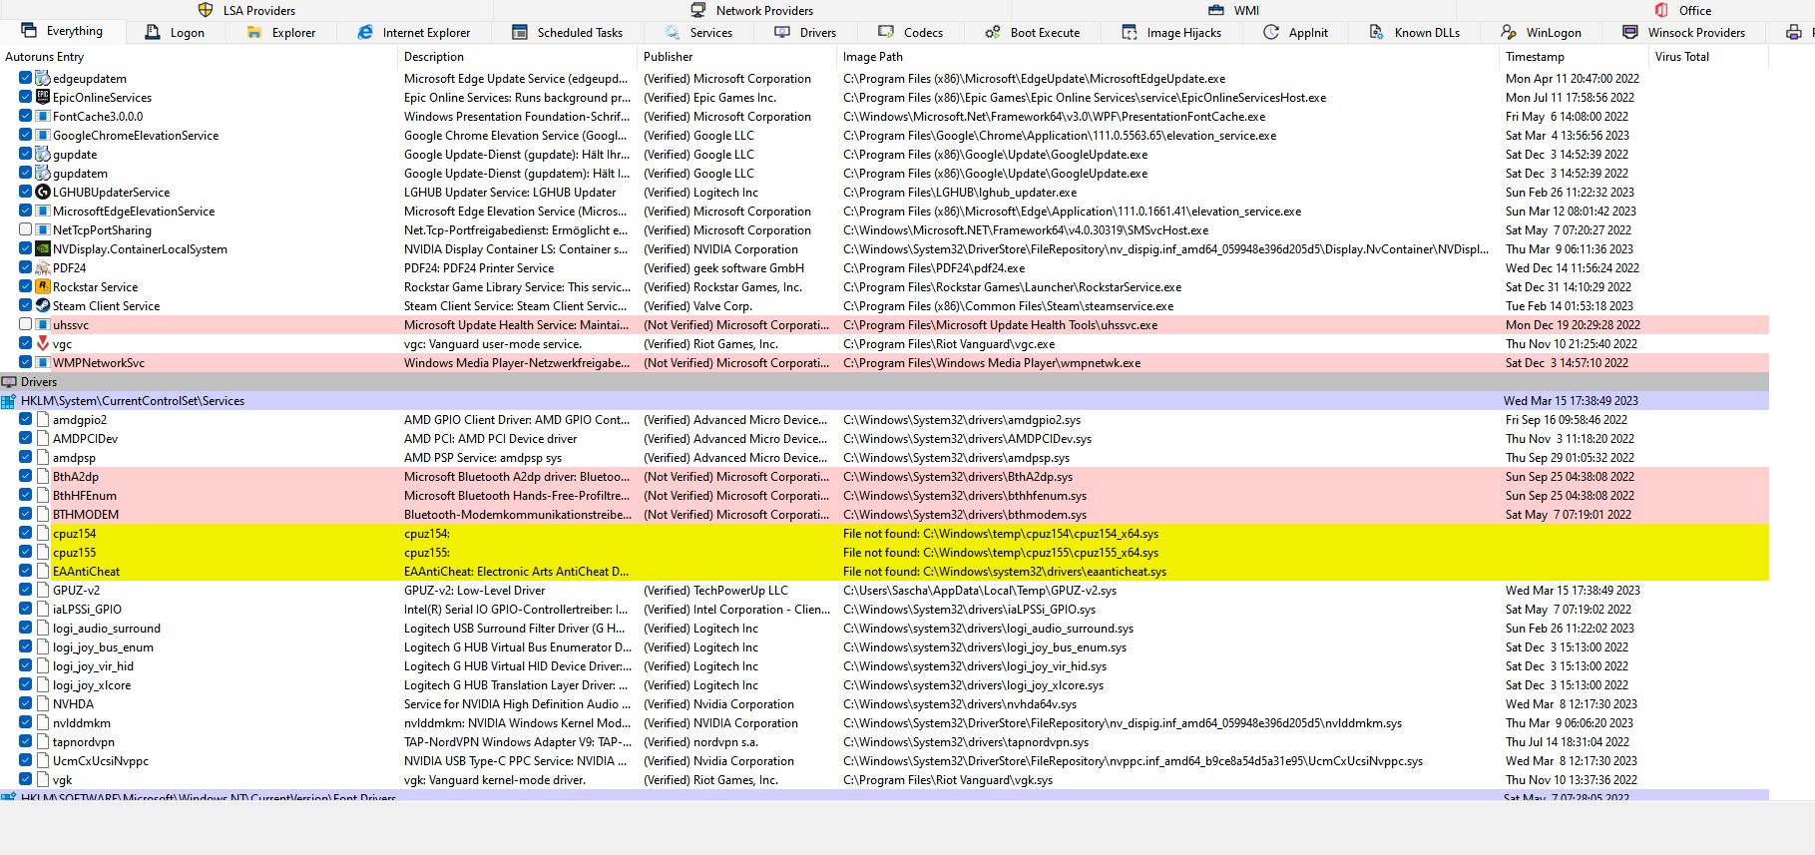The height and width of the screenshot is (855, 1815).
Task: Switch to the Services tab
Action: pos(698,32)
